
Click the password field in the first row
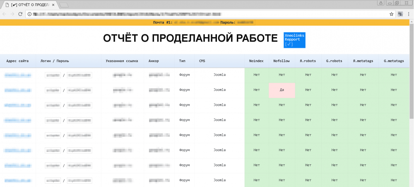(x=79, y=75)
